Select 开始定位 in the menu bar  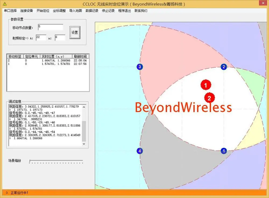click(43, 11)
